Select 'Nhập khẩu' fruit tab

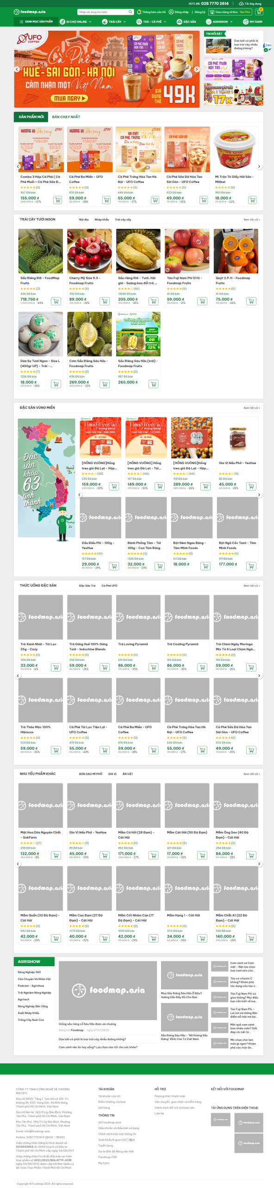102,220
